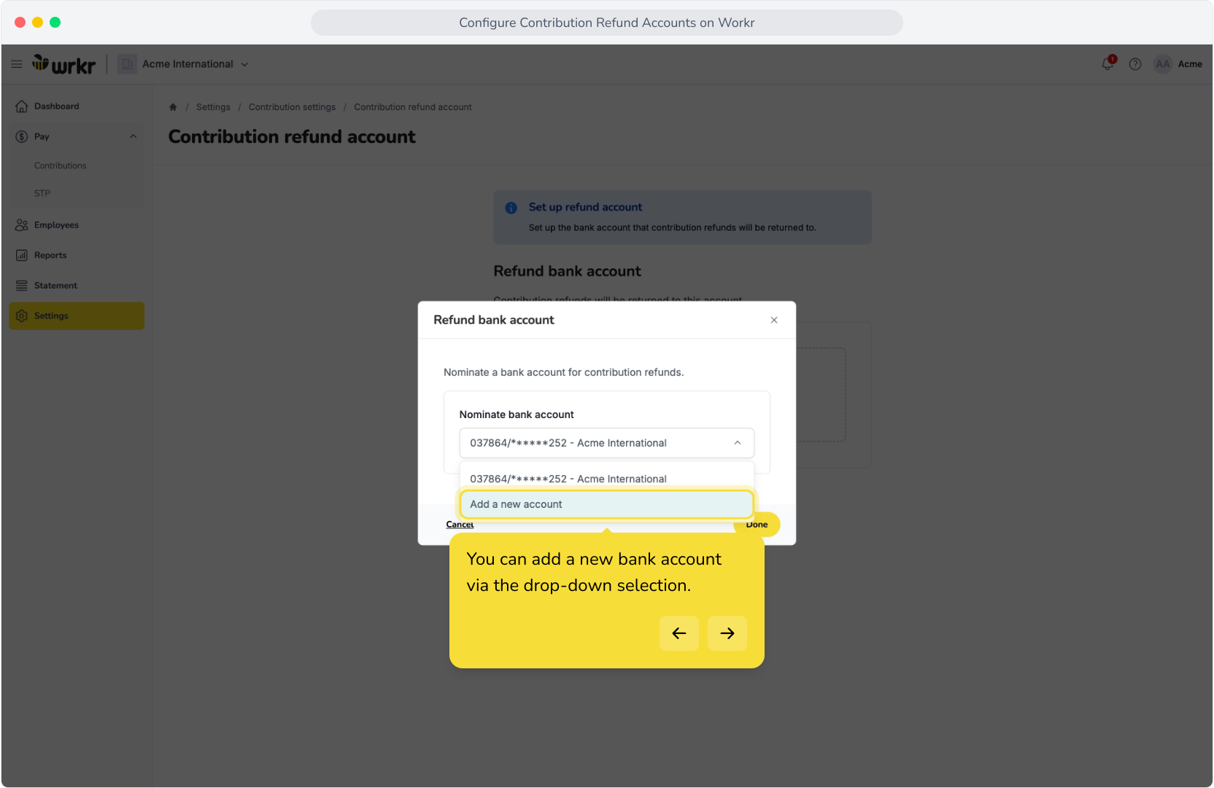This screenshot has height=788, width=1214.
Task: Choose Add a new account option
Action: (606, 504)
